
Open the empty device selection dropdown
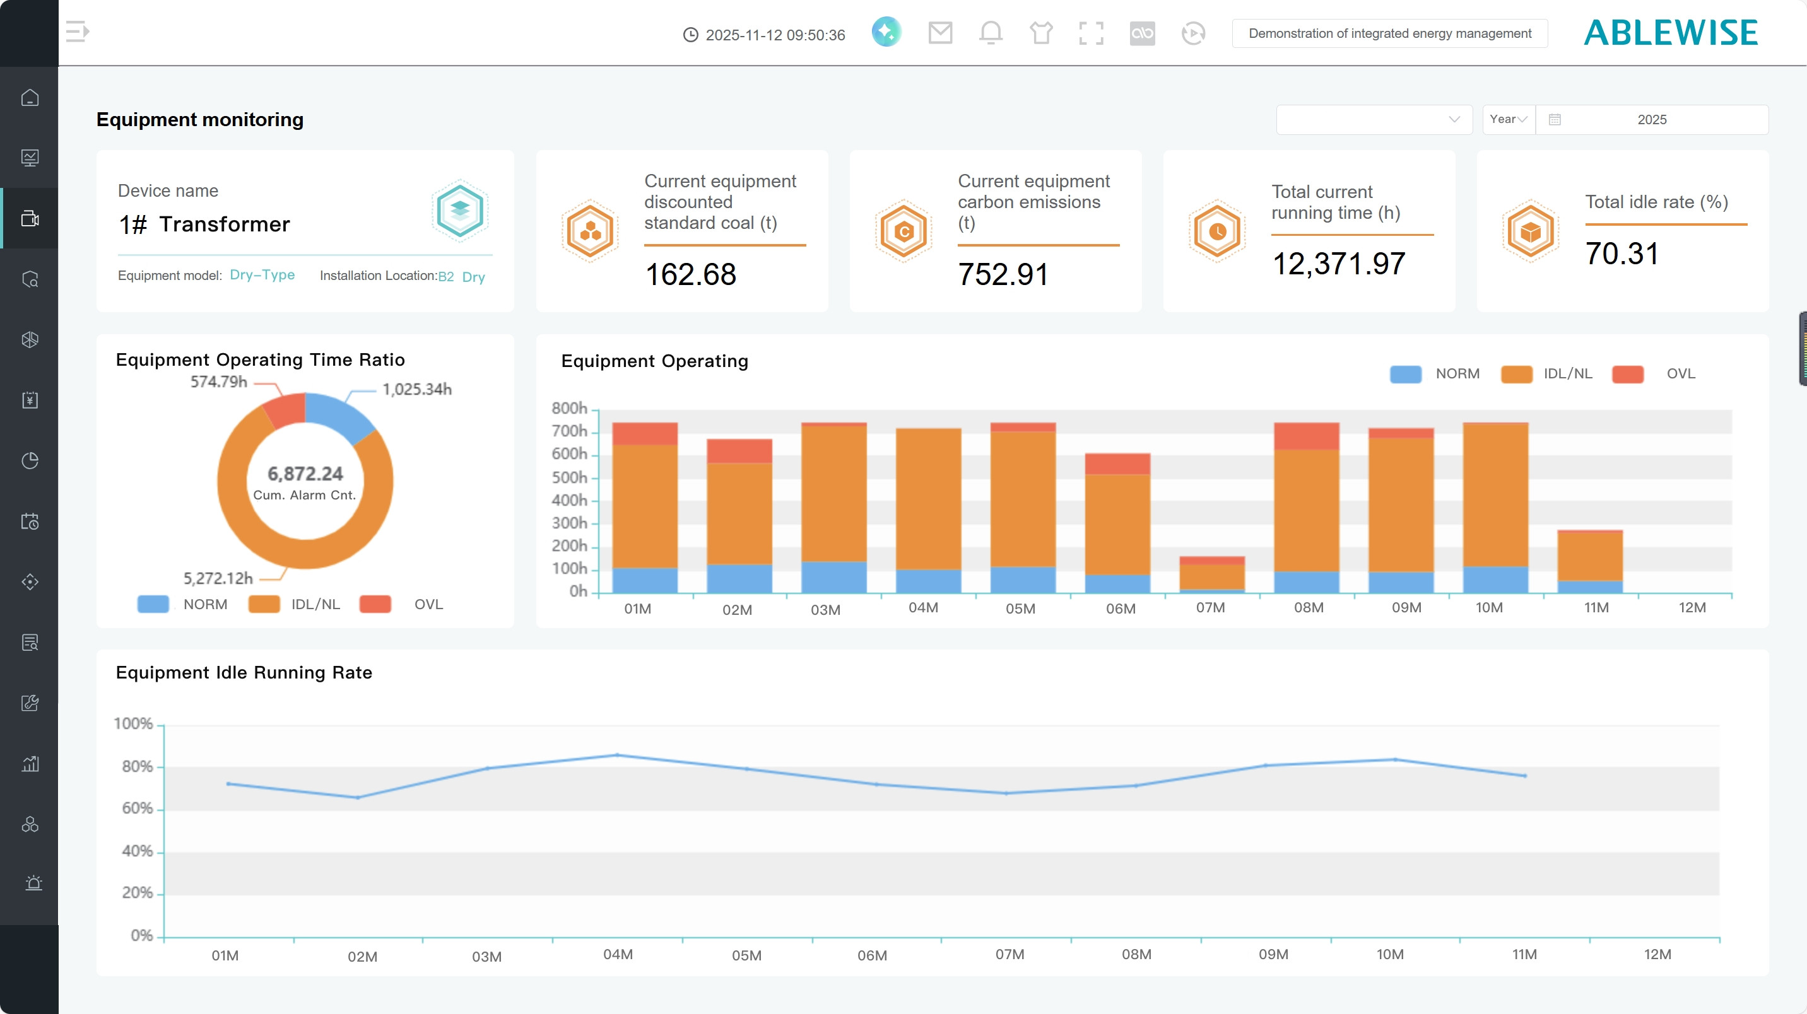pos(1374,119)
